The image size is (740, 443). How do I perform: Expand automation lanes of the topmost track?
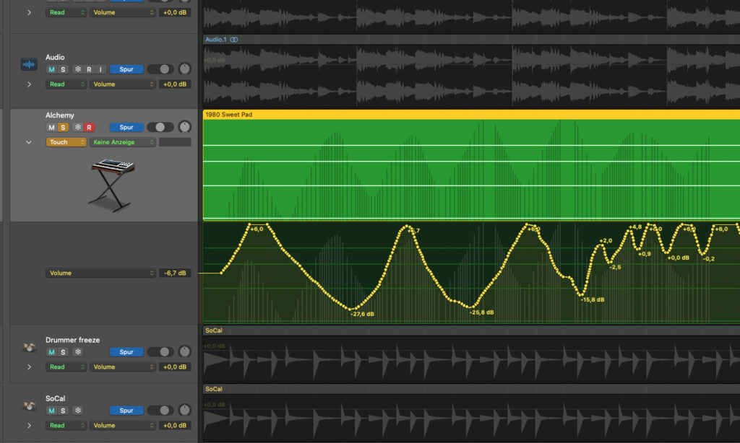(29, 13)
